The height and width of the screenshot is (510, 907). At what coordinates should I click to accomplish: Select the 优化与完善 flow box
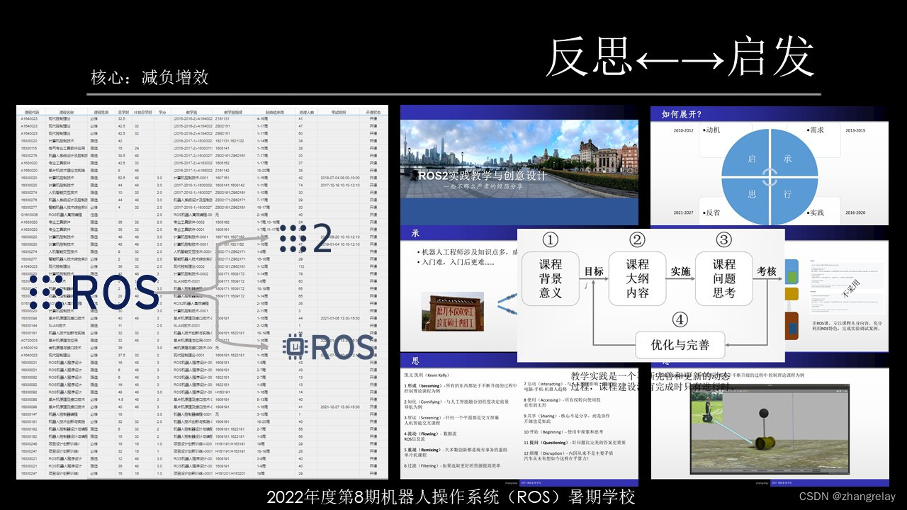[x=680, y=346]
